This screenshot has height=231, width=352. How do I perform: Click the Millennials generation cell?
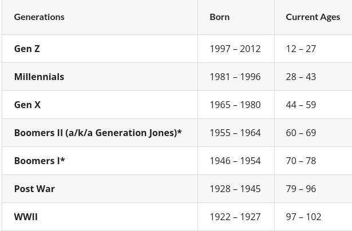[39, 77]
